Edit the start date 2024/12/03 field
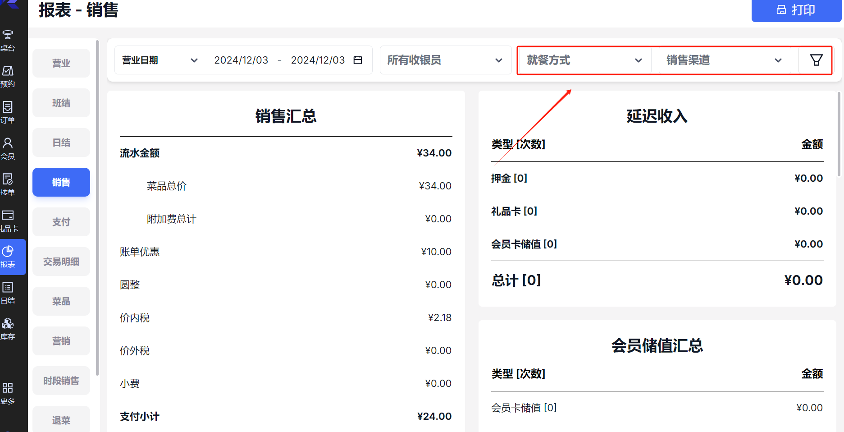The width and height of the screenshot is (844, 432). click(241, 60)
